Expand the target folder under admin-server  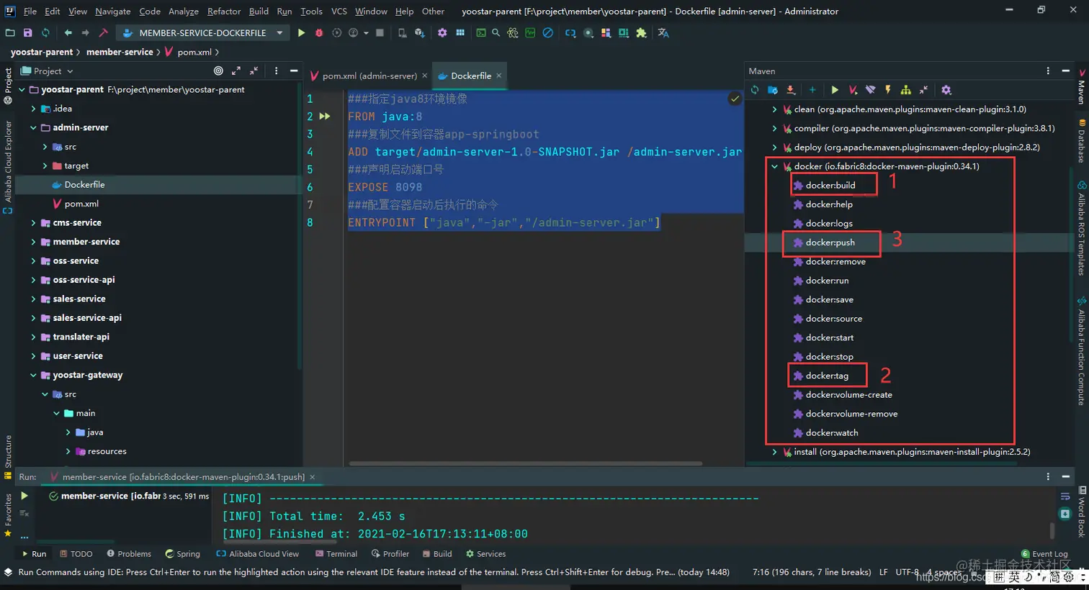pos(45,165)
